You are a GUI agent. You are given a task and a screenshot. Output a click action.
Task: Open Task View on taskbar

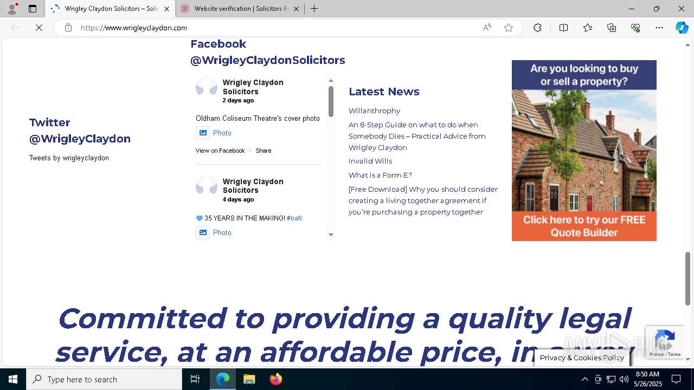pyautogui.click(x=195, y=379)
